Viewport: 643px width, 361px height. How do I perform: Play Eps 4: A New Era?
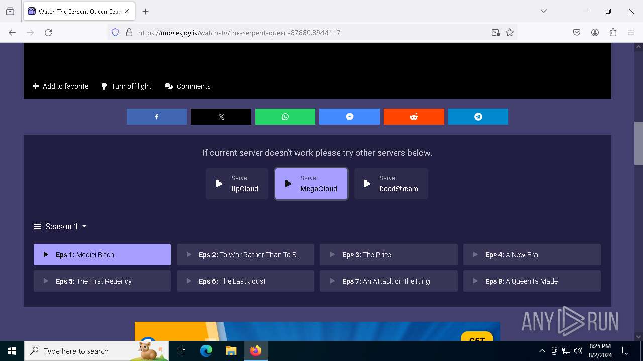coord(532,254)
